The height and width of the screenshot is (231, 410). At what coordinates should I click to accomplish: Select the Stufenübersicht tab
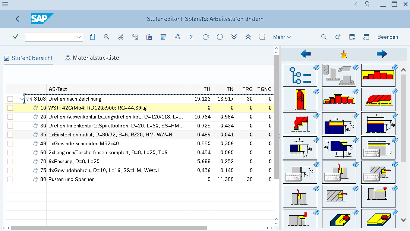click(x=28, y=58)
